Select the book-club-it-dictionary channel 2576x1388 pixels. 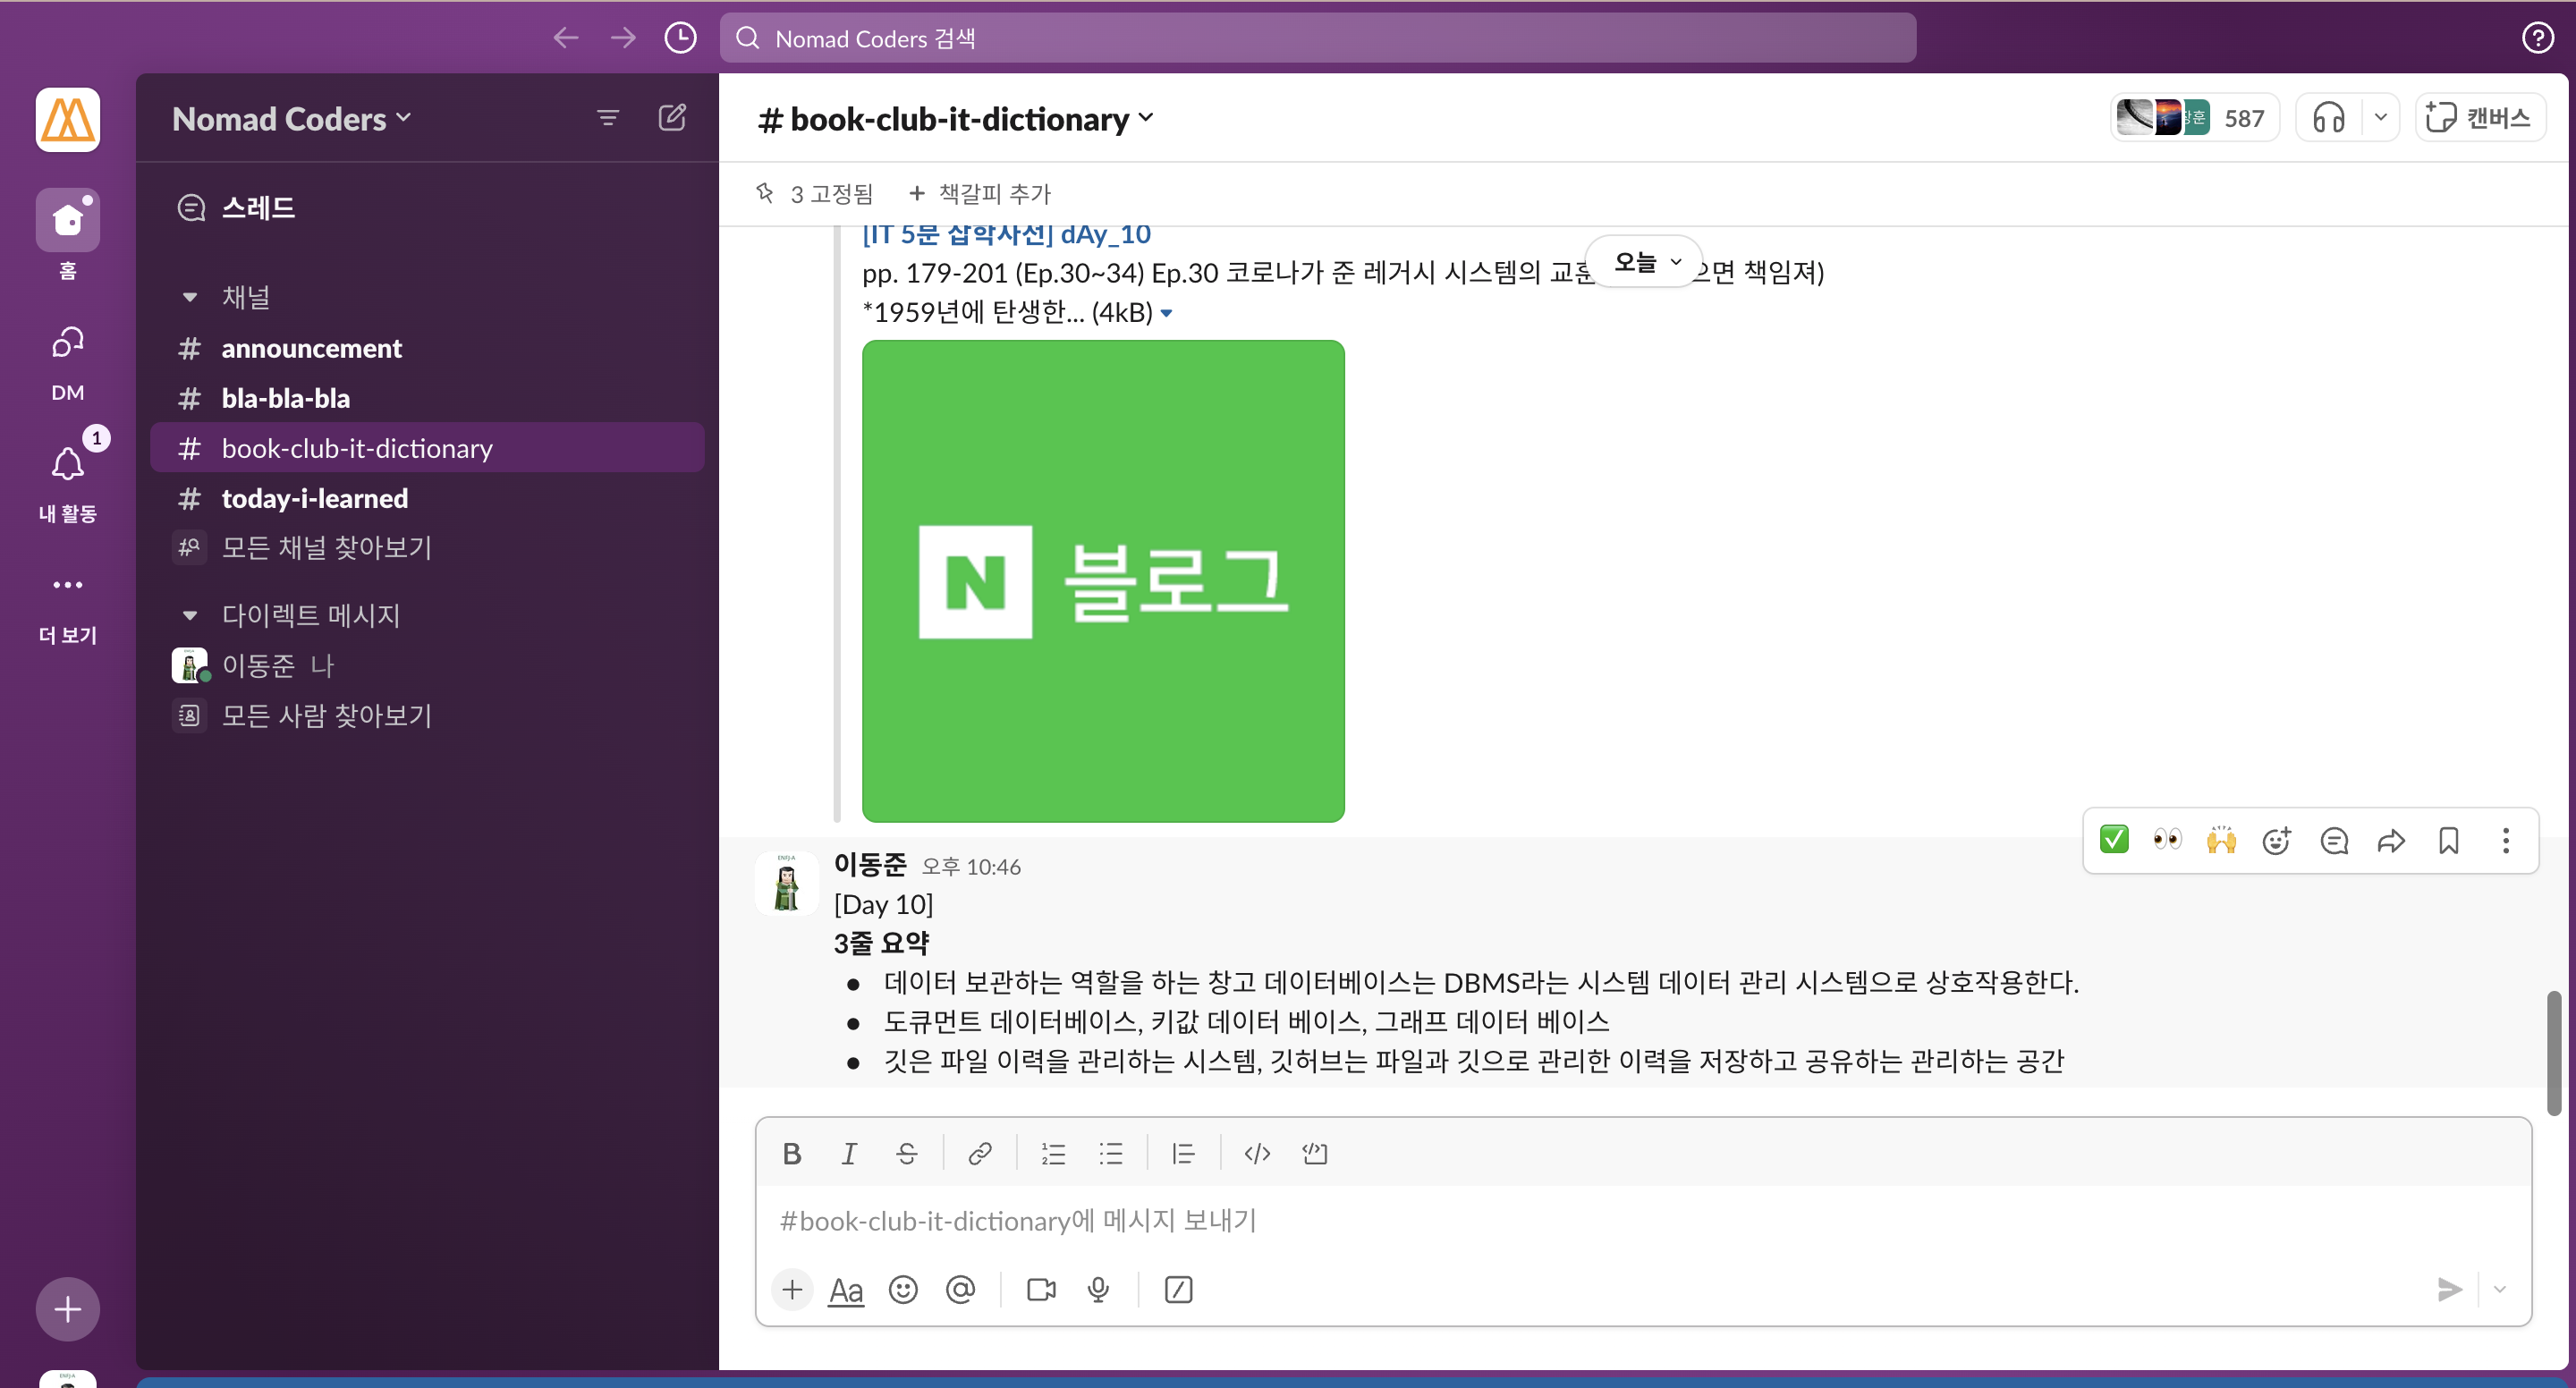427,448
